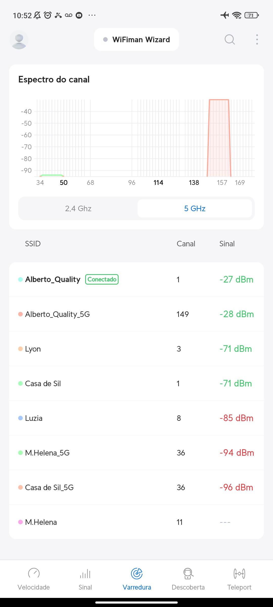This screenshot has width=273, height=607.
Task: Open the three-dot overflow menu
Action: [x=257, y=40]
